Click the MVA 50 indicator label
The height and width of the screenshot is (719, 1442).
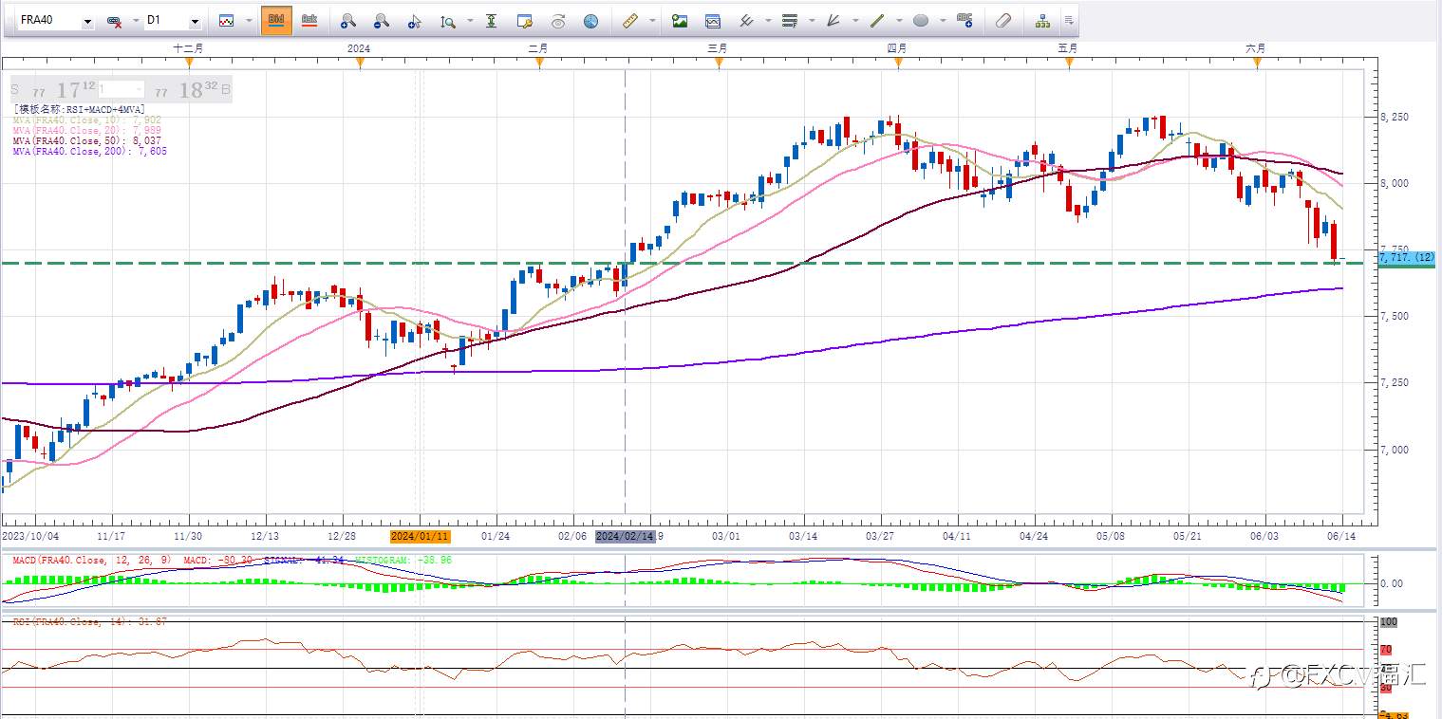(x=86, y=140)
